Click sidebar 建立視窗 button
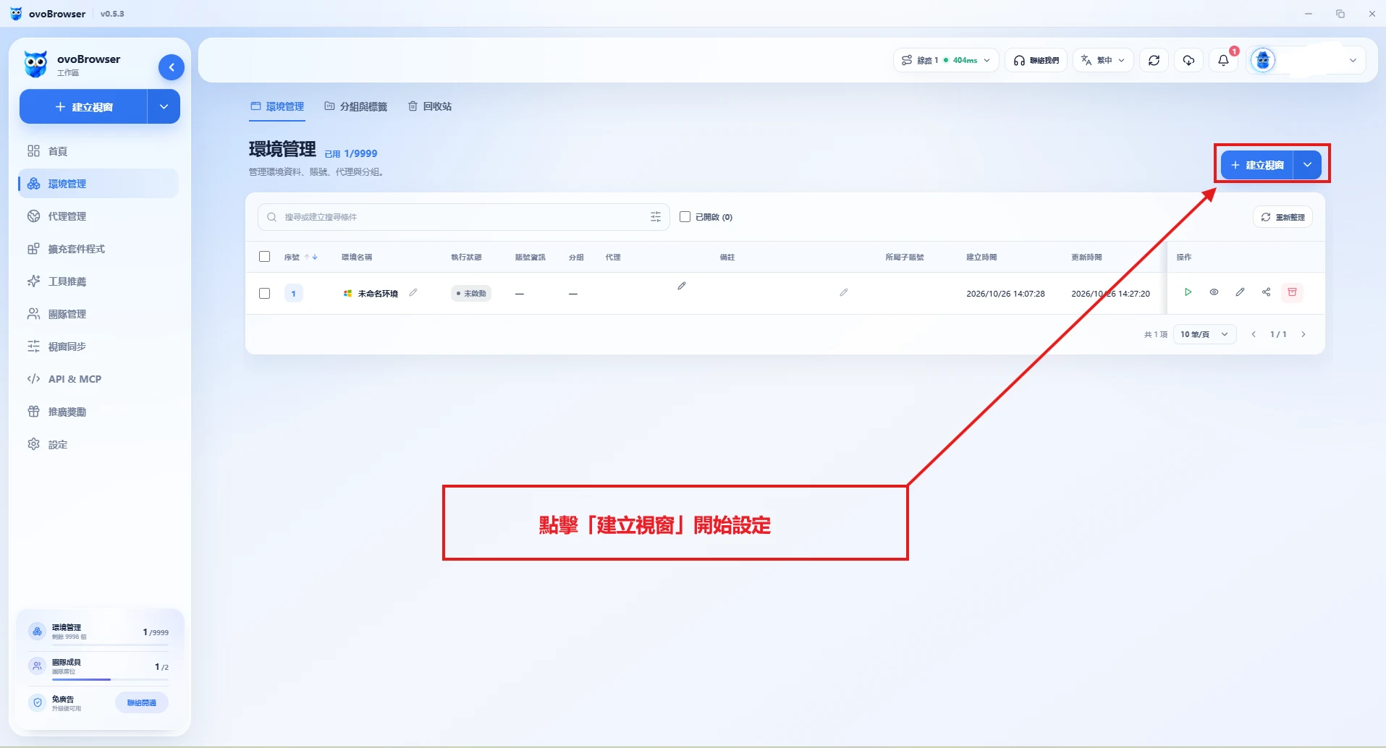The width and height of the screenshot is (1386, 748). [83, 106]
